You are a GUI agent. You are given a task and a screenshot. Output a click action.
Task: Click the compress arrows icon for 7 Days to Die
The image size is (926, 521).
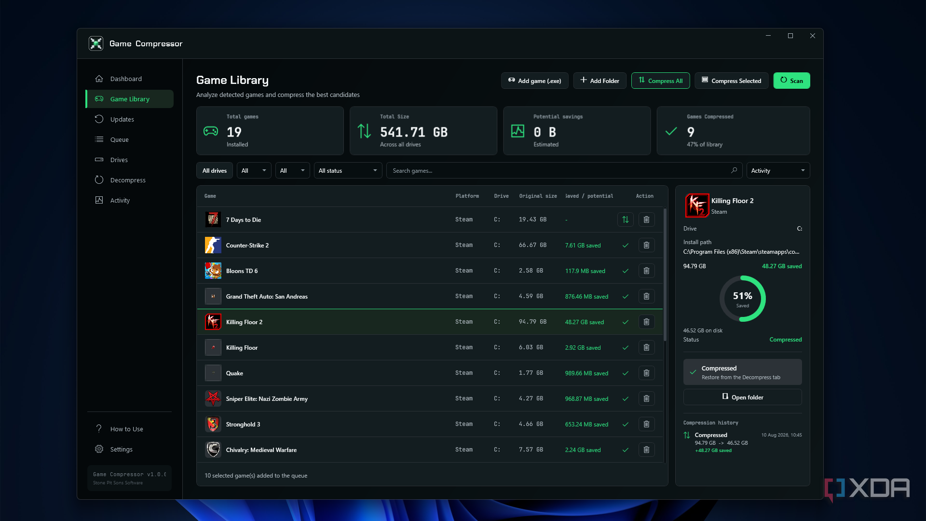click(x=625, y=219)
